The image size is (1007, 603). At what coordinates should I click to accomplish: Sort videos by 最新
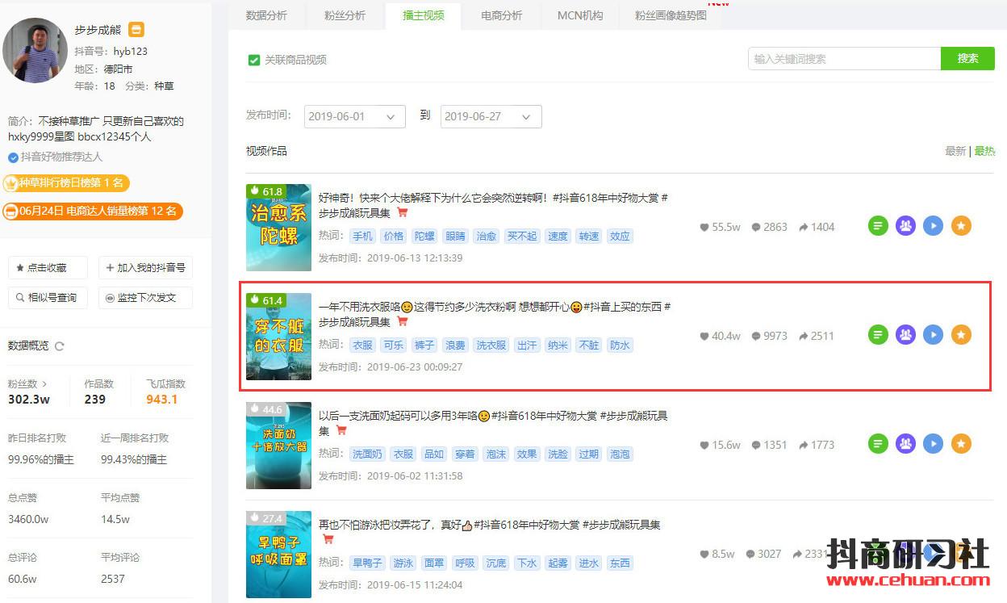955,151
